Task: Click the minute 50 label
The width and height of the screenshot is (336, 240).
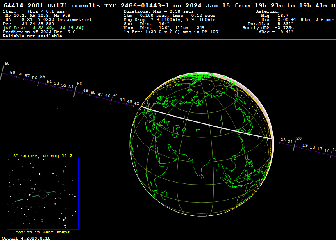Action: coord(79,84)
